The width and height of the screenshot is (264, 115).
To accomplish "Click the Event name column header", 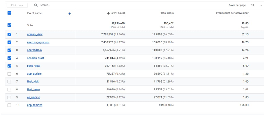I will (x=34, y=13).
